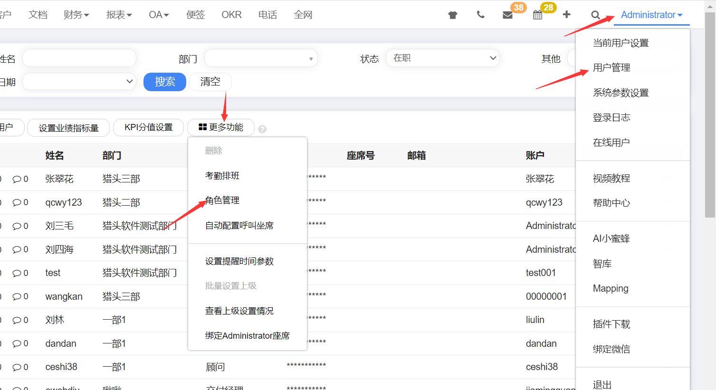Click the 清空 button
This screenshot has width=716, height=390.
coord(210,82)
